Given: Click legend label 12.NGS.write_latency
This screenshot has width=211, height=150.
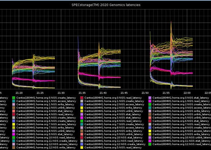Looking at the screenshot, I should tap(46, 147).
